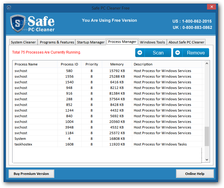Click memory value 16808 KB
Screen dimensions: 224x188
(117, 139)
